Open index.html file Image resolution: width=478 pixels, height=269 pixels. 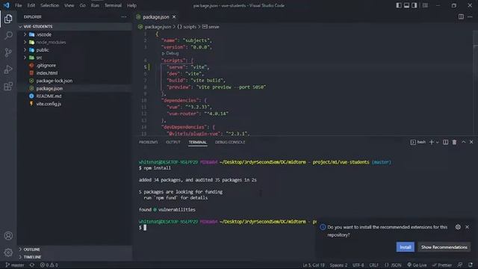(75, 73)
